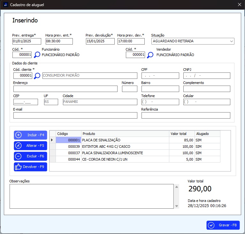Image resolution: width=245 pixels, height=234 pixels.
Task: Close the Cadastro de aluguel window
Action: (240, 4)
